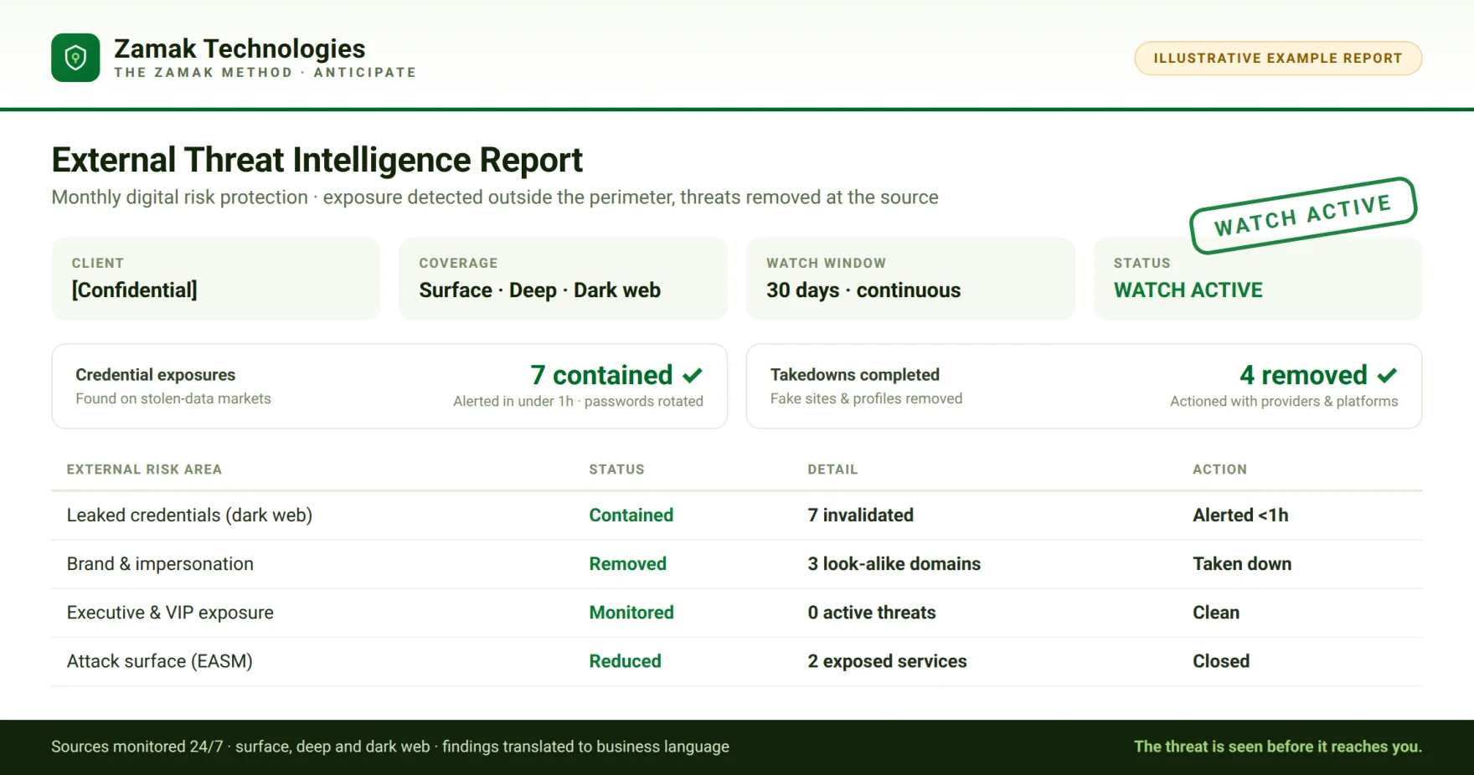Click the Removed status cell
Viewport: 1474px width, 775px height.
point(627,564)
